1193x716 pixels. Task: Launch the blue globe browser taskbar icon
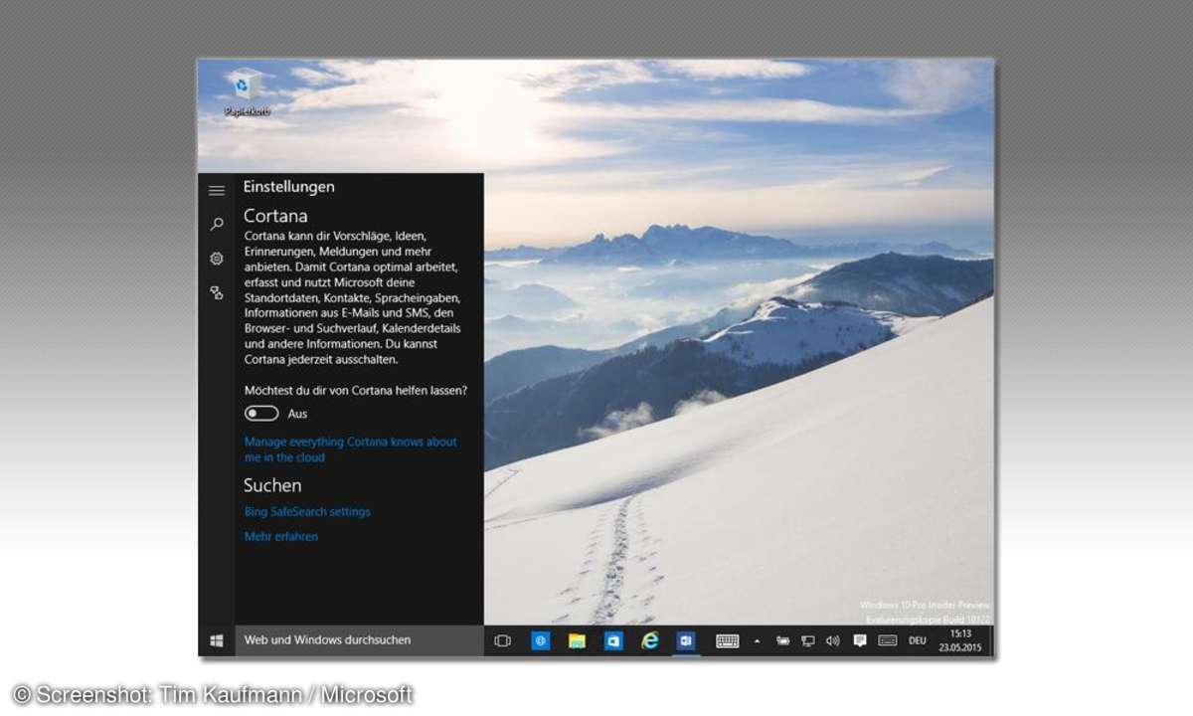[541, 640]
